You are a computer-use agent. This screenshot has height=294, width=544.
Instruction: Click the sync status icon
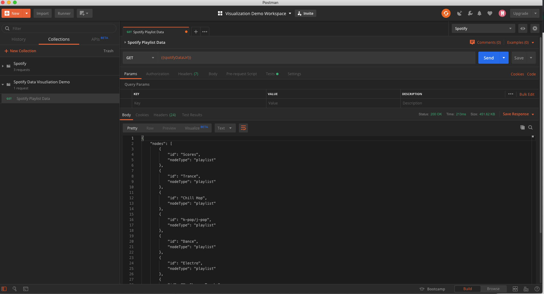[446, 13]
